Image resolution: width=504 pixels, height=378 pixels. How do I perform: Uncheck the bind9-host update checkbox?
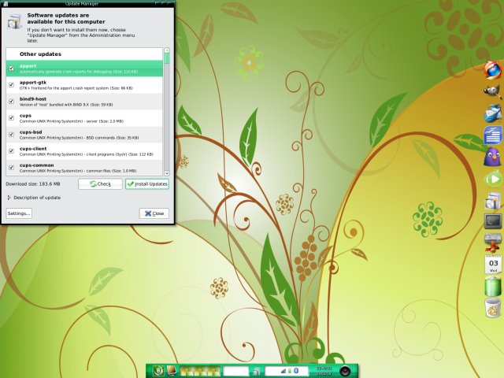[11, 101]
